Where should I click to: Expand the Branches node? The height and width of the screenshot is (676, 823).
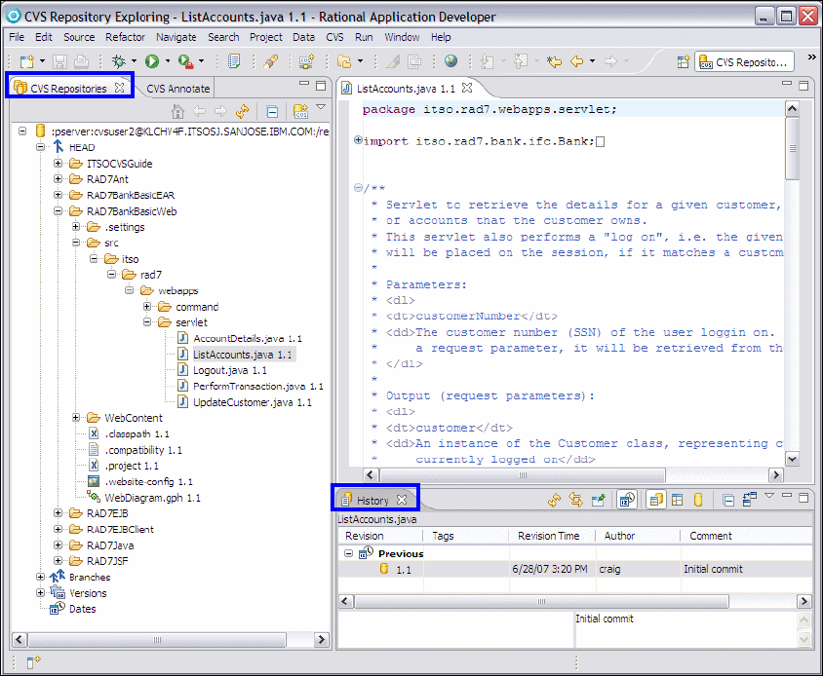42,577
